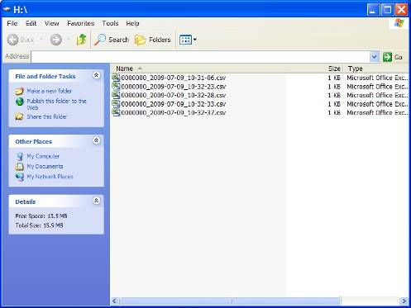Click Share this folder link
Screen dimensions: 411x308
click(x=47, y=116)
